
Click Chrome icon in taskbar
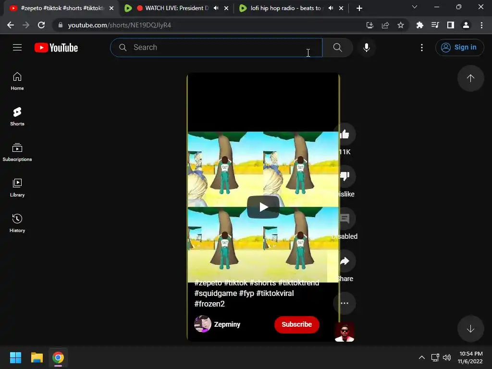[58, 357]
